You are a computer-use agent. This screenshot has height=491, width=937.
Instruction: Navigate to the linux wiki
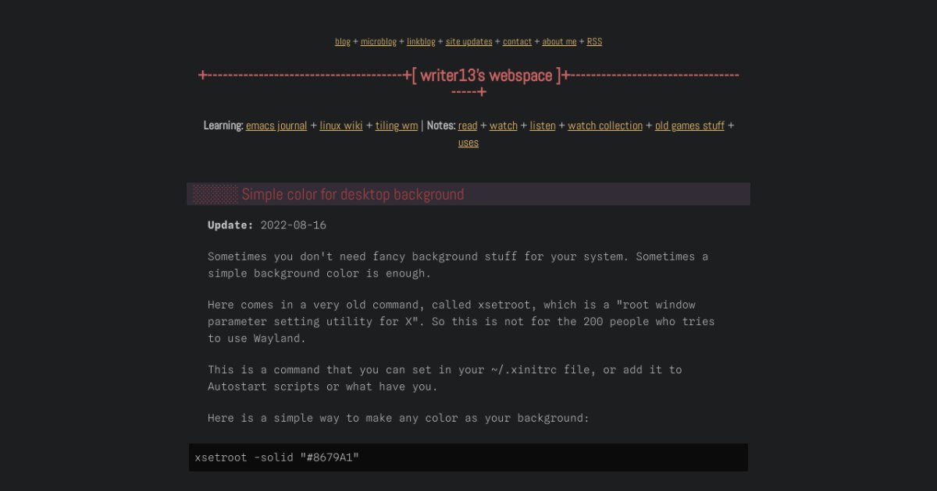pos(341,125)
